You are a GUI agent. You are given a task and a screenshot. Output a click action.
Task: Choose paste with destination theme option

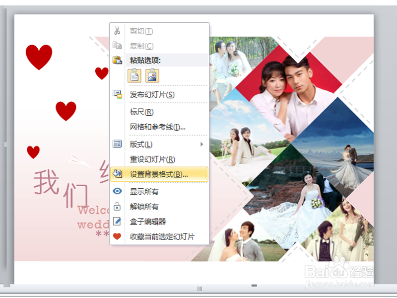click(134, 75)
